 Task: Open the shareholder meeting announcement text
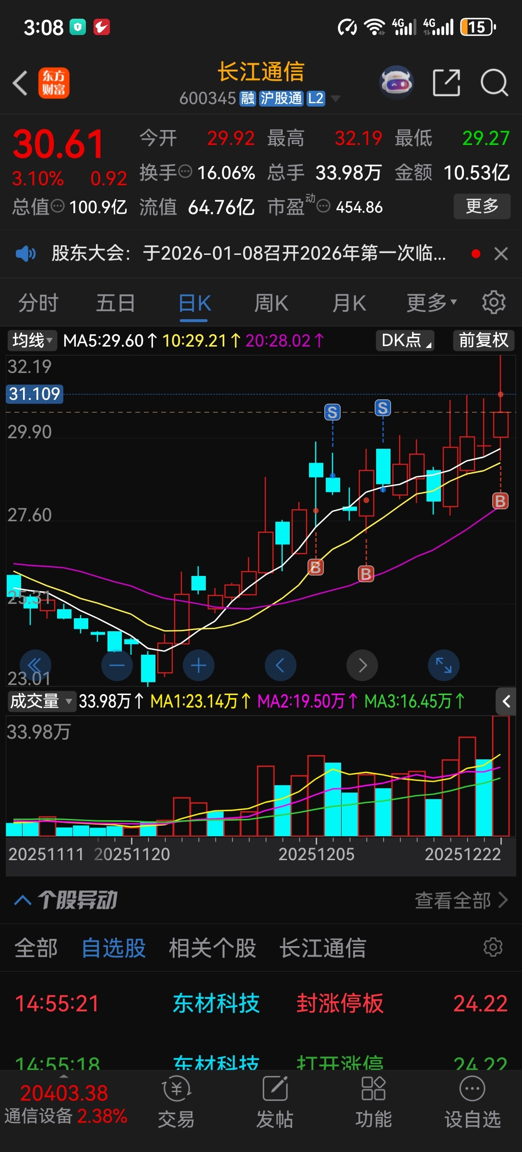coord(249,253)
